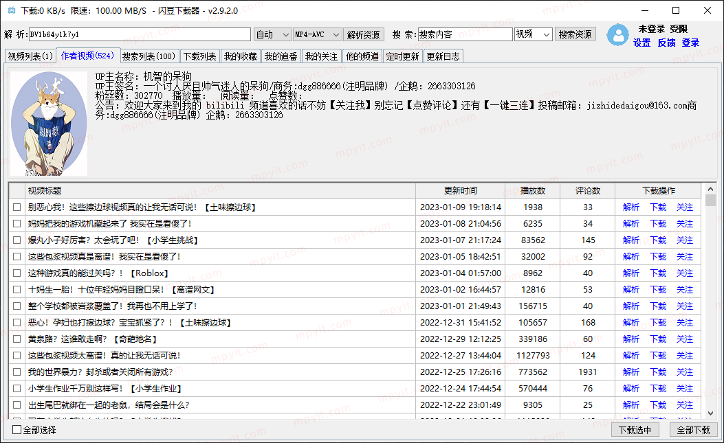The width and height of the screenshot is (724, 443).
Task: Click the 反馈 link
Action: 667,43
